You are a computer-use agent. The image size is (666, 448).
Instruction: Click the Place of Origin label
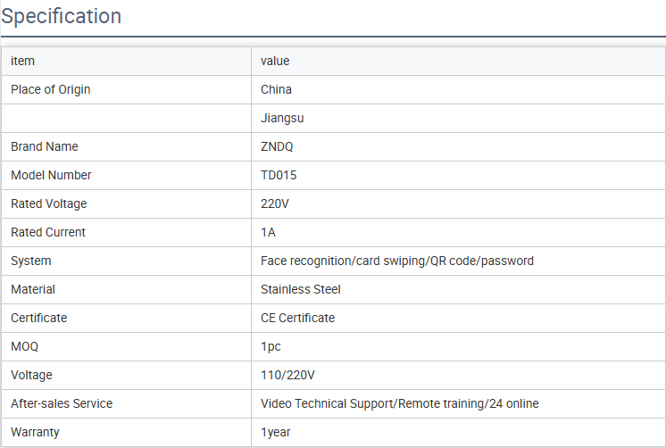pyautogui.click(x=51, y=89)
